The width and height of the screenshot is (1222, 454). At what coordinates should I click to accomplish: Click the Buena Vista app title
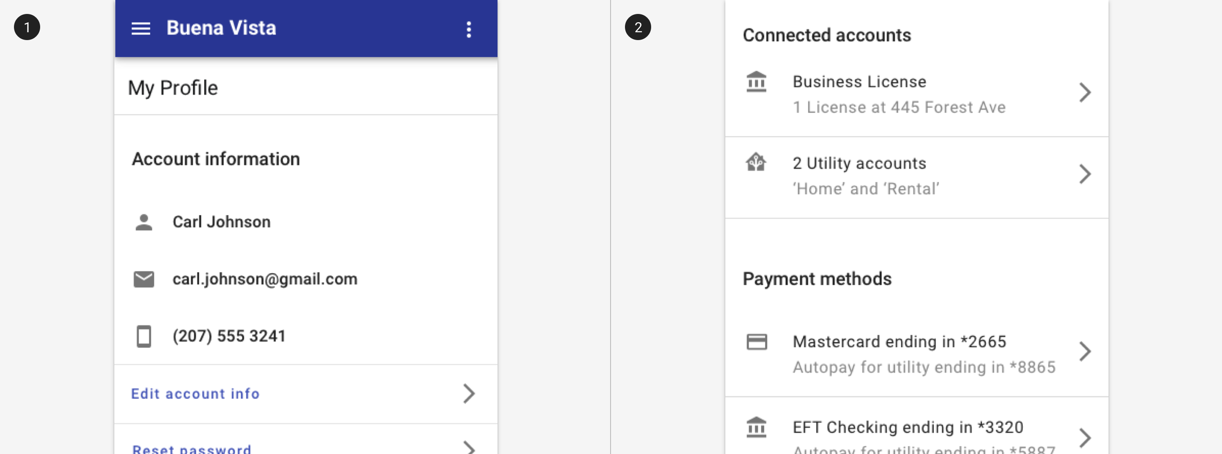(x=221, y=28)
